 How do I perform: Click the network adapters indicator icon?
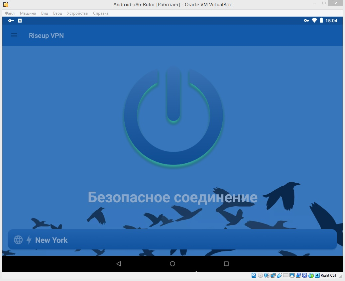click(x=273, y=275)
